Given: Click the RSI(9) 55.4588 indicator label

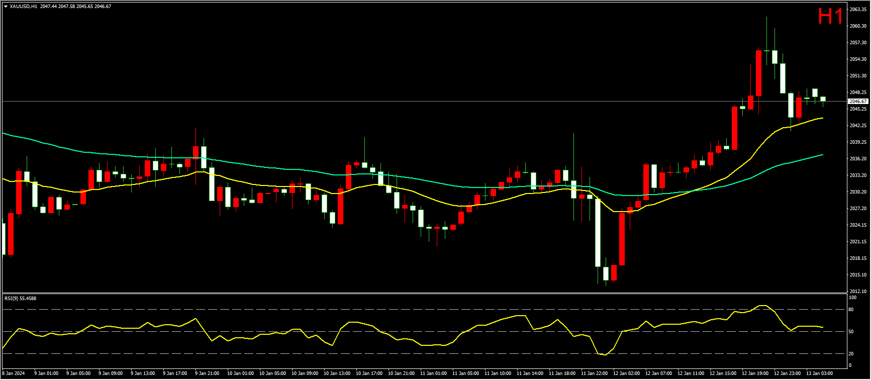Looking at the screenshot, I should point(20,299).
